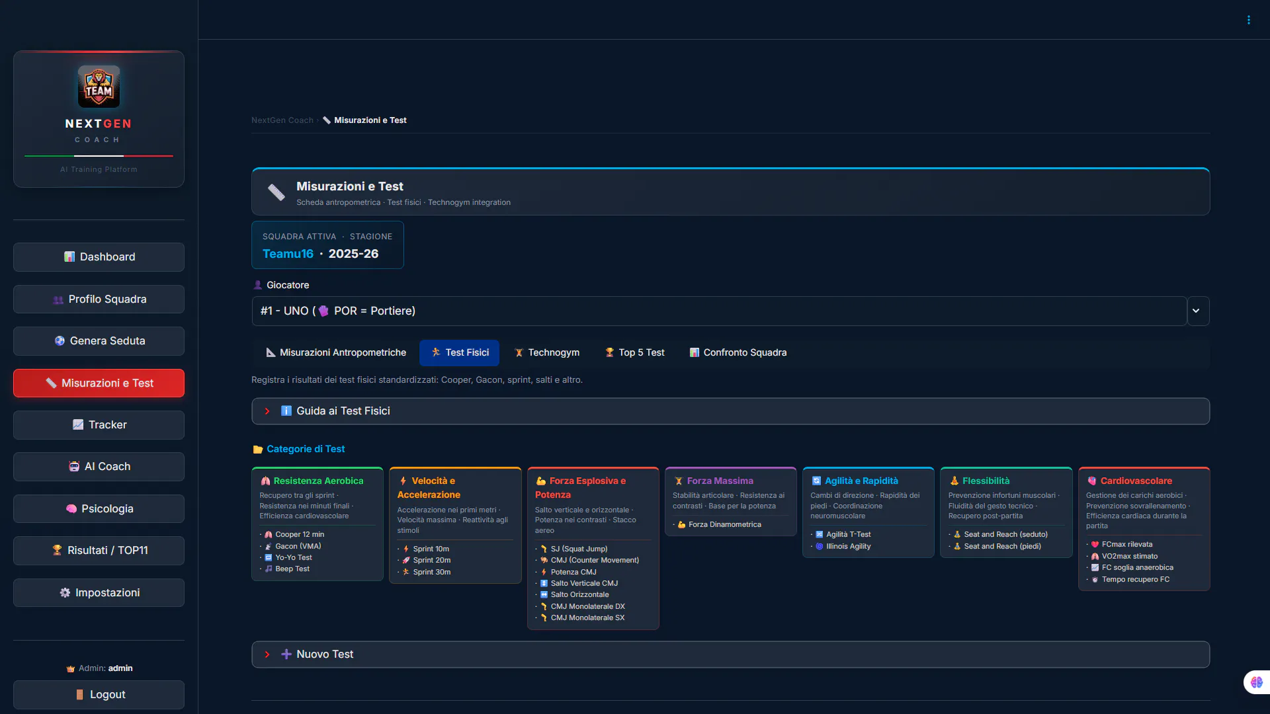Image resolution: width=1270 pixels, height=714 pixels.
Task: Open the Top 5 Test tab
Action: [634, 353]
